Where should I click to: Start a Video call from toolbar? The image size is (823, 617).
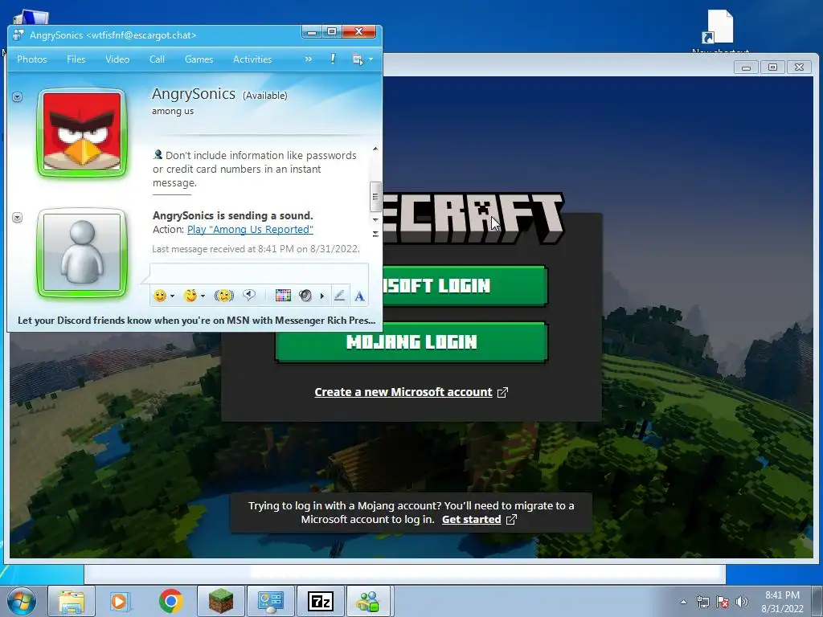tap(117, 59)
